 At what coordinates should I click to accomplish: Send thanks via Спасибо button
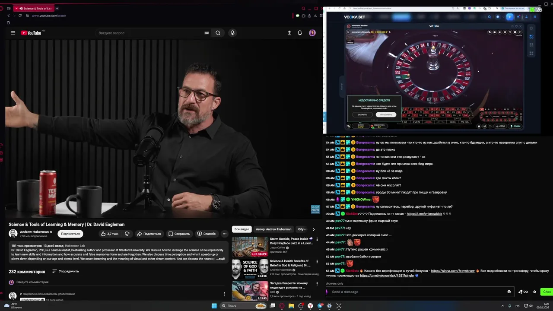pos(207,234)
